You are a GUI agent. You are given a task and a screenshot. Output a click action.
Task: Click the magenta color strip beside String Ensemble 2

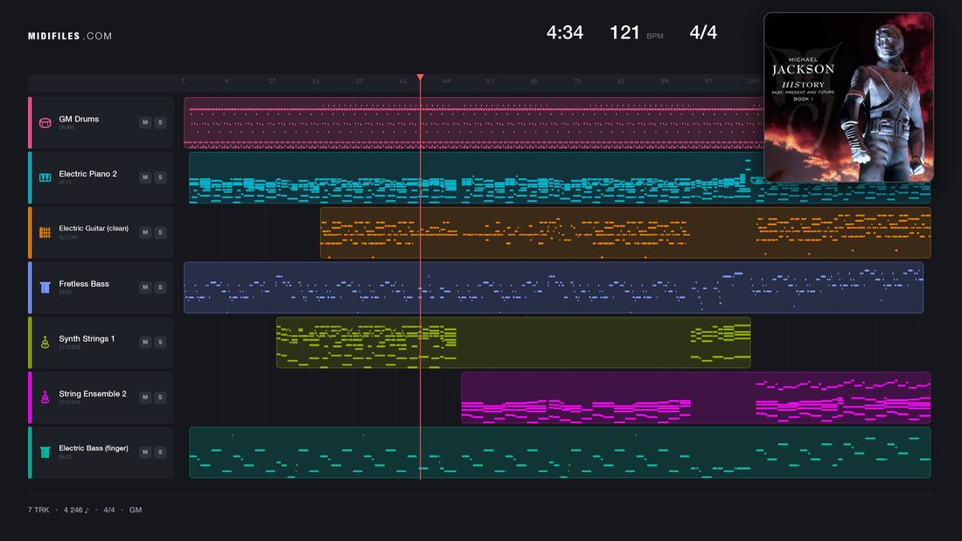click(x=30, y=398)
